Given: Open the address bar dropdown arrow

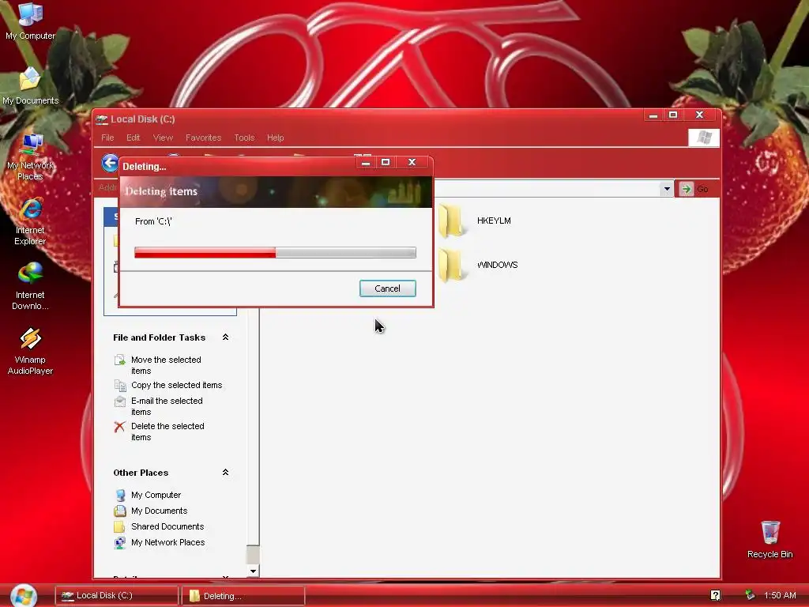Looking at the screenshot, I should point(667,189).
